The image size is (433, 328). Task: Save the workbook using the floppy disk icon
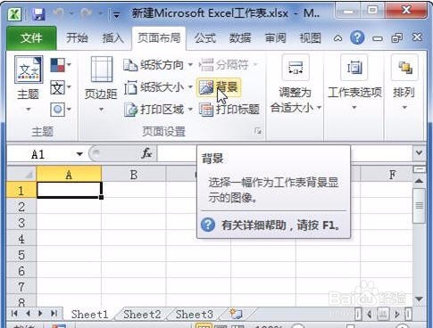tap(38, 14)
